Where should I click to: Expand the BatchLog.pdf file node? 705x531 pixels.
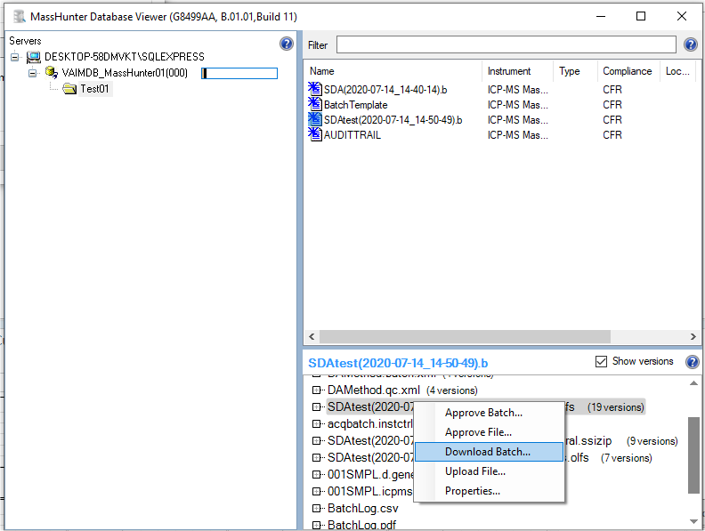coord(317,525)
